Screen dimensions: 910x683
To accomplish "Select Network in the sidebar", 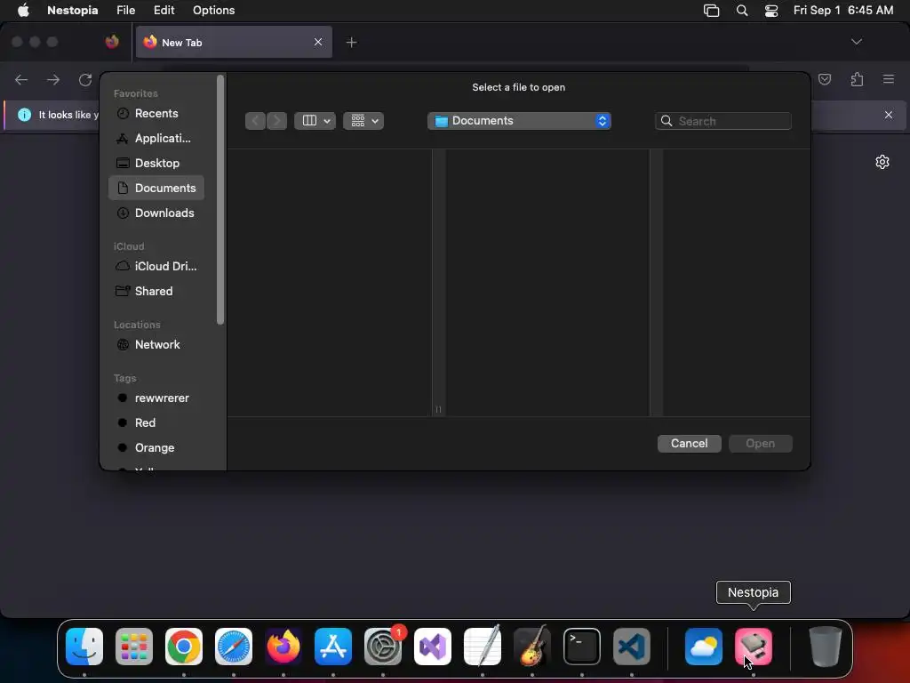I will pos(156,344).
